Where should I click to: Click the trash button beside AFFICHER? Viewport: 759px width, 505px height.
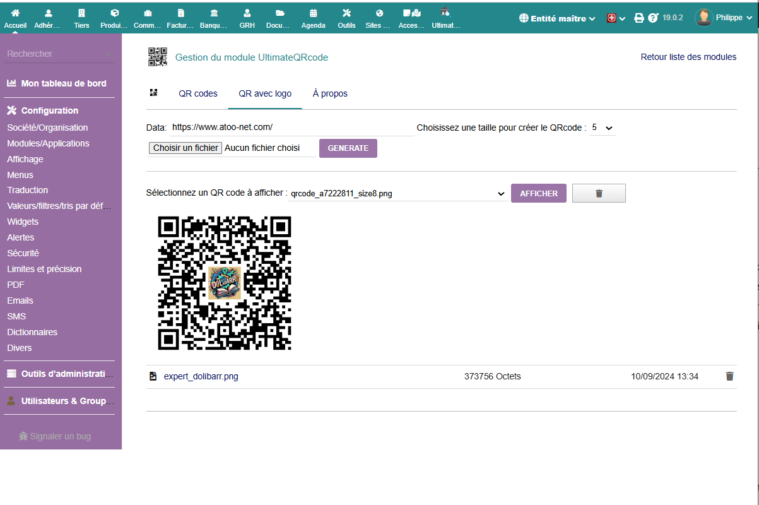click(x=599, y=194)
